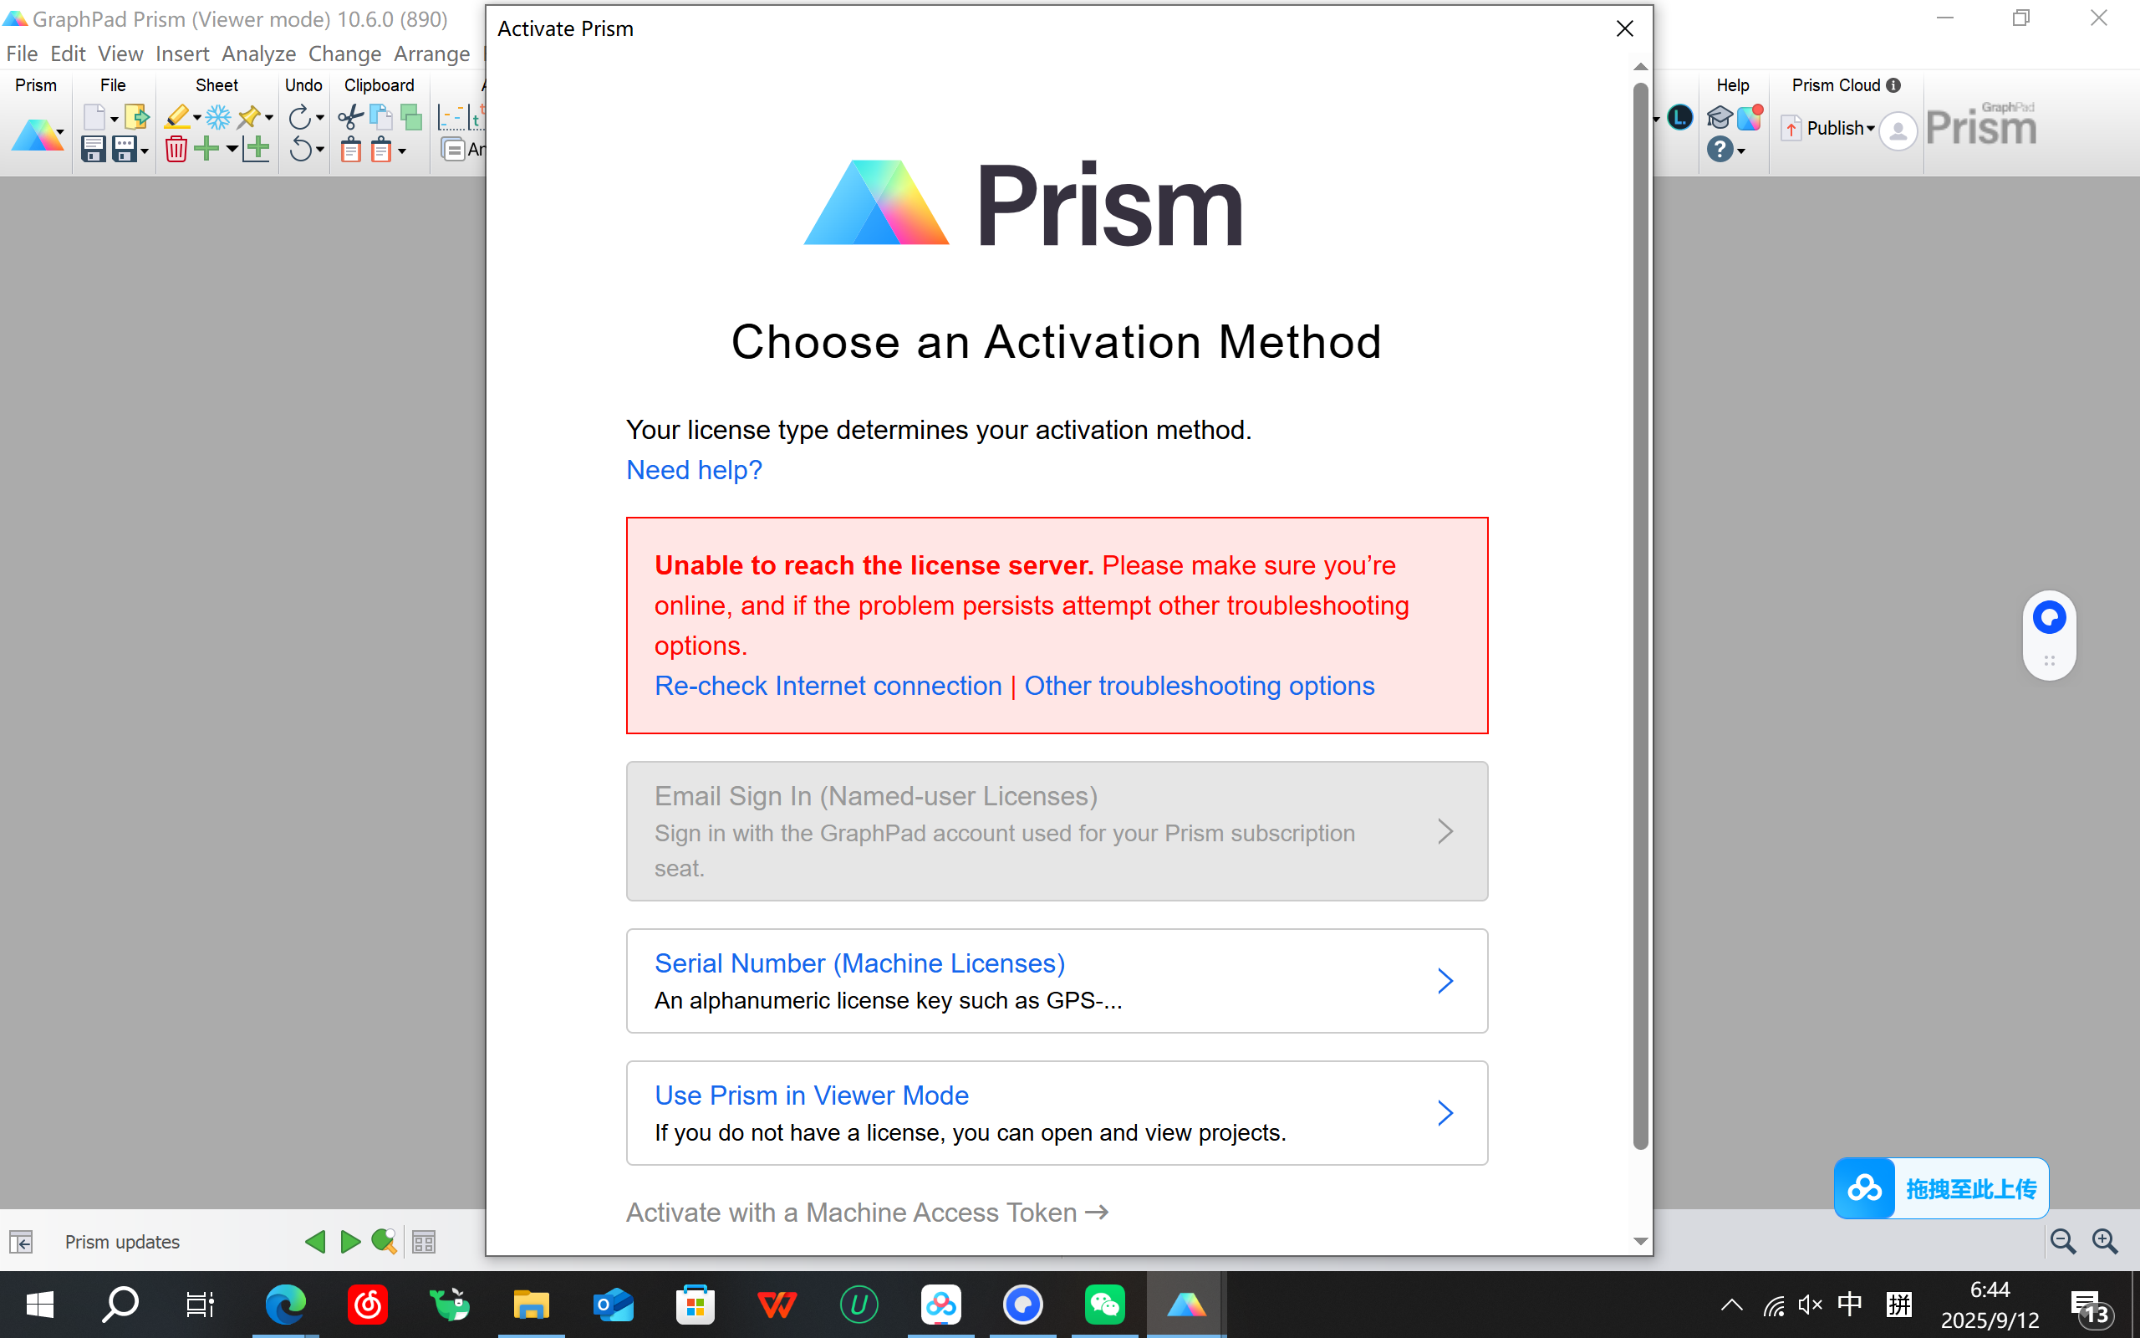Screen dimensions: 2140x1338
Task: Expand the pushpin dropdown arrow
Action: point(269,118)
